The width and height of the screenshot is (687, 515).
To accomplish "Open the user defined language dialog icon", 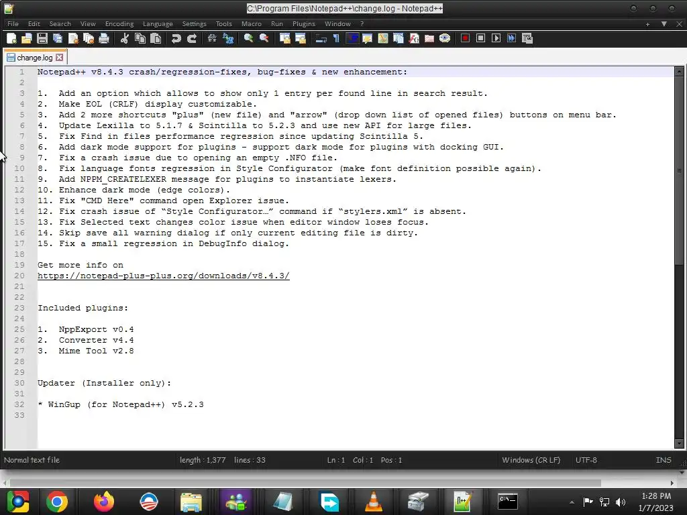I will pos(367,38).
